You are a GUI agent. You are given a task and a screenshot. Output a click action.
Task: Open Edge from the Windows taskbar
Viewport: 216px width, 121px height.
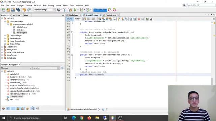74,118
